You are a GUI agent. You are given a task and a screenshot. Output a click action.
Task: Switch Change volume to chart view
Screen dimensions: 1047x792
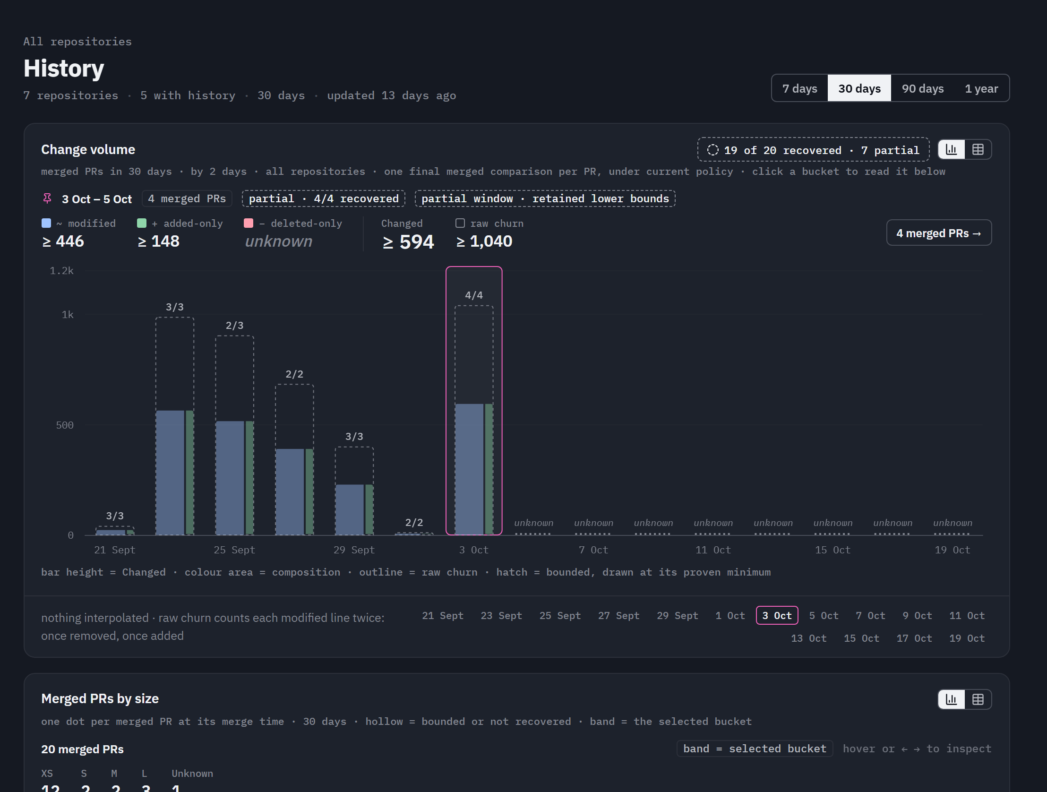(952, 150)
